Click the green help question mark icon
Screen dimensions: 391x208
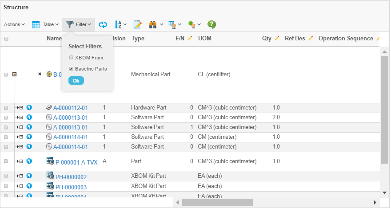pos(212,24)
